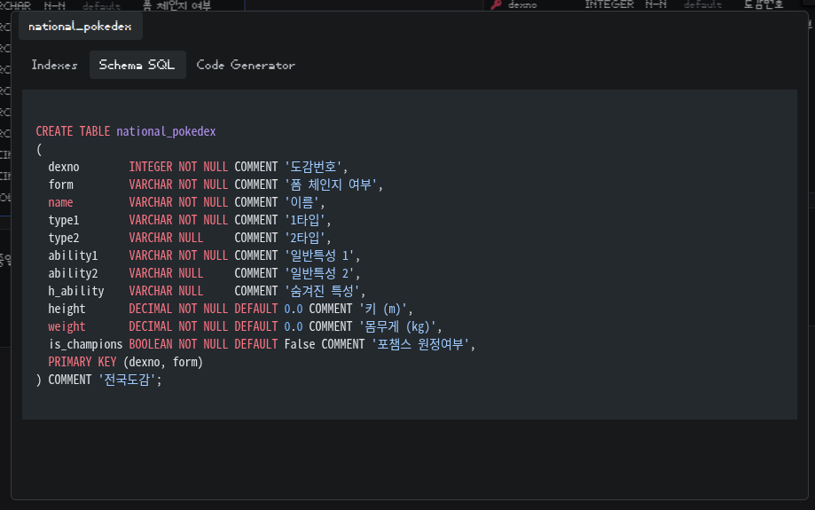
Task: Open the Indexes tab
Action: [54, 65]
